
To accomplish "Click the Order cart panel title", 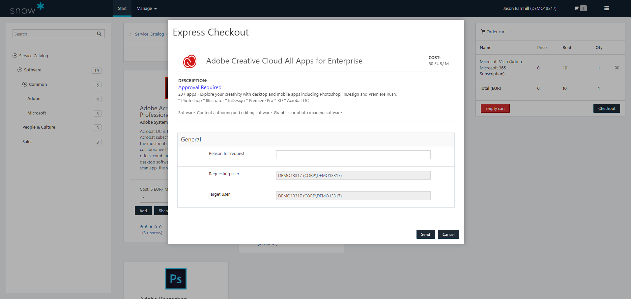I will (493, 32).
